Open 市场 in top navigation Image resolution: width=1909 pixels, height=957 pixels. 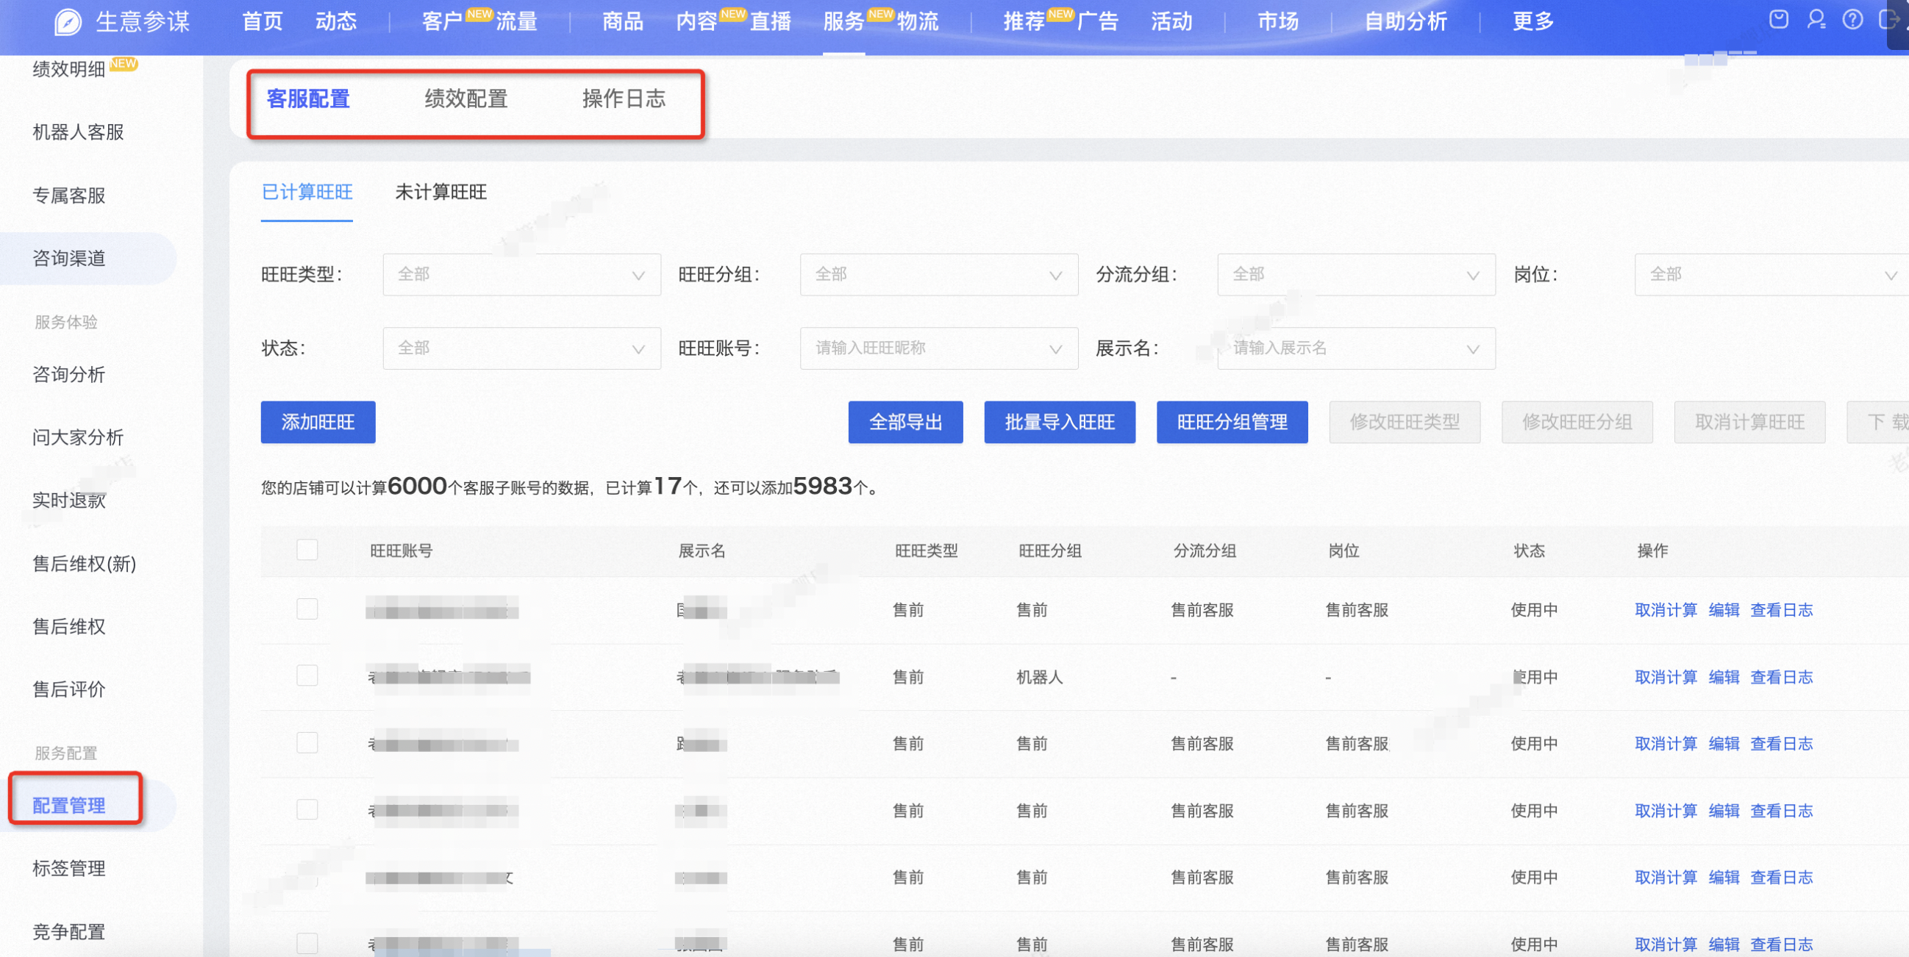(1278, 21)
